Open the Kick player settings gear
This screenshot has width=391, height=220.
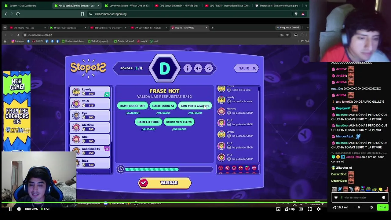click(x=319, y=209)
